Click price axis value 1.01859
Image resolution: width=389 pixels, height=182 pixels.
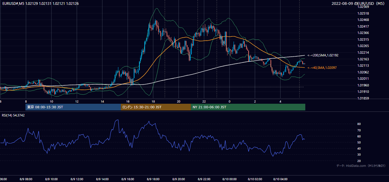point(363,98)
